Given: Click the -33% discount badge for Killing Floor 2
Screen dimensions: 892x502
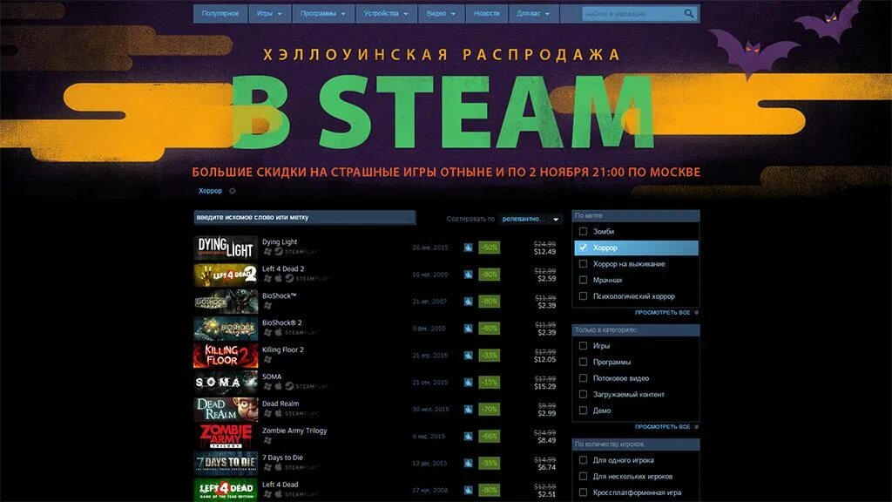Looking at the screenshot, I should [490, 356].
